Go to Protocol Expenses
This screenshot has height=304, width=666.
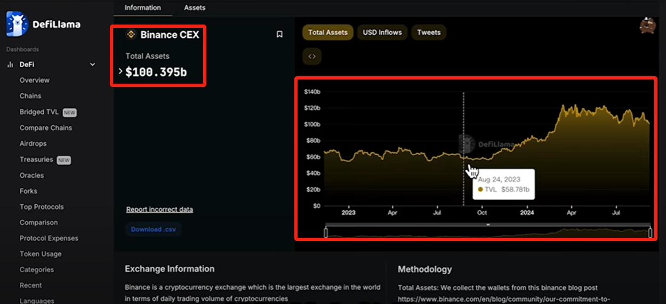click(x=49, y=238)
